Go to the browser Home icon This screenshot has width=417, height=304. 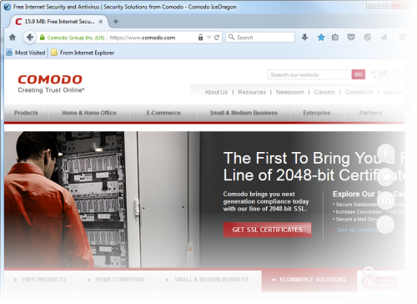tap(13, 38)
